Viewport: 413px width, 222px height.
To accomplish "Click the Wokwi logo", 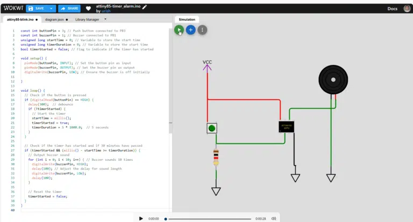I will tap(13, 8).
